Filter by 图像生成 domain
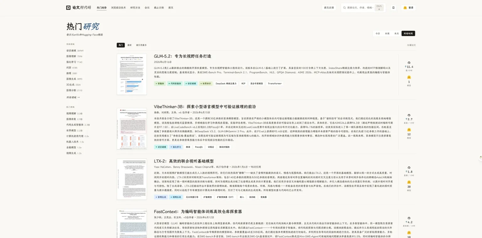This screenshot has height=238, width=482. 74,79
